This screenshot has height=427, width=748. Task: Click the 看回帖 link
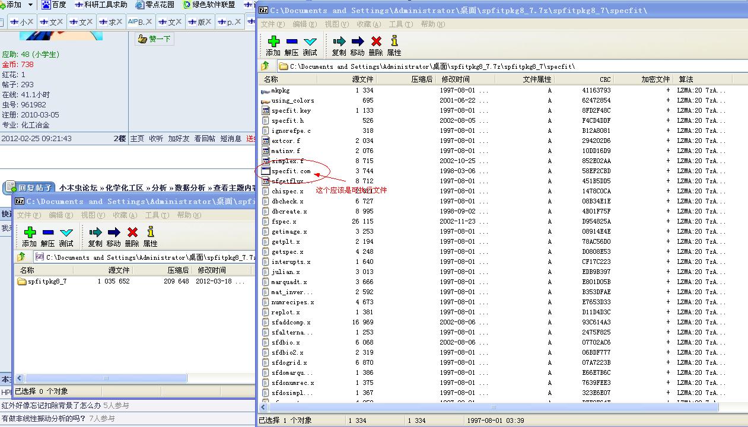(x=205, y=138)
